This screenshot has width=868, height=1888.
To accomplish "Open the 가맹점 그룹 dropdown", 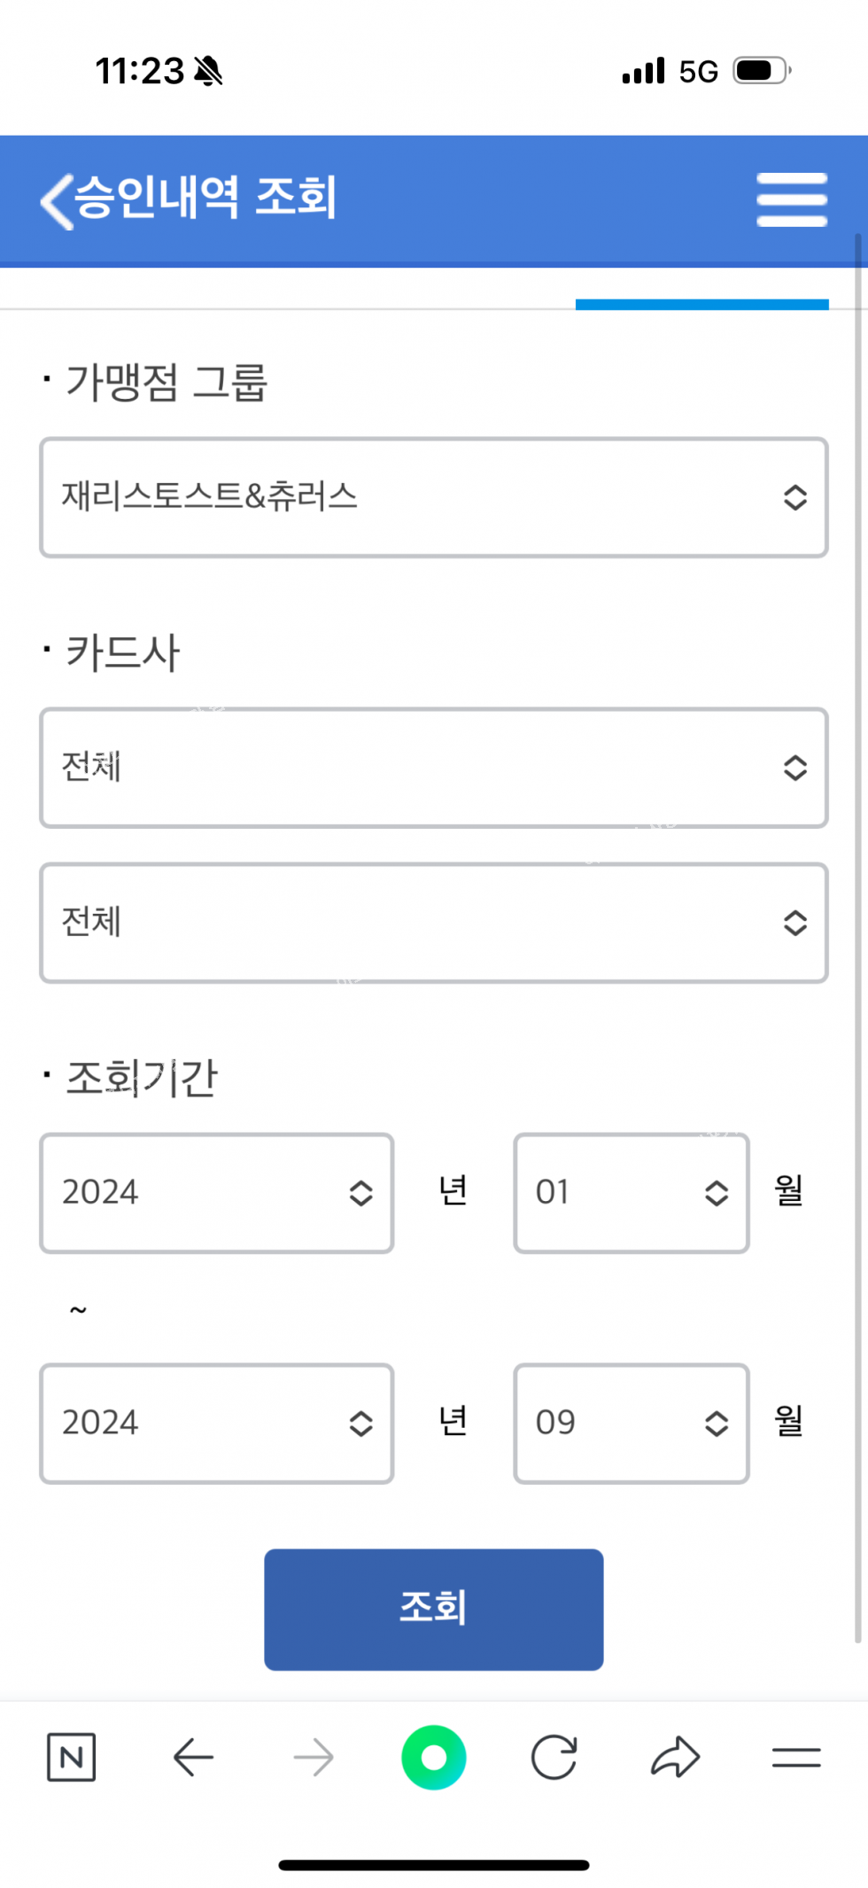I will [x=434, y=497].
